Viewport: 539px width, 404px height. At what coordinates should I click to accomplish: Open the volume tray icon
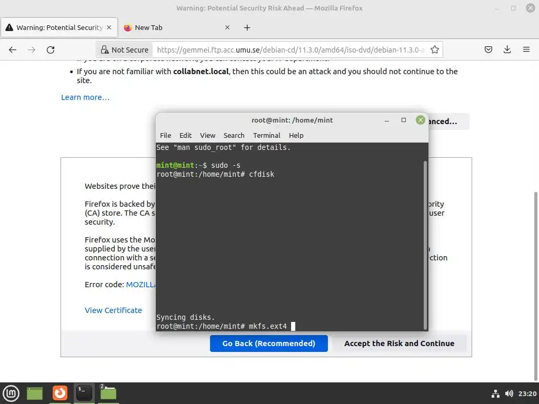point(509,393)
